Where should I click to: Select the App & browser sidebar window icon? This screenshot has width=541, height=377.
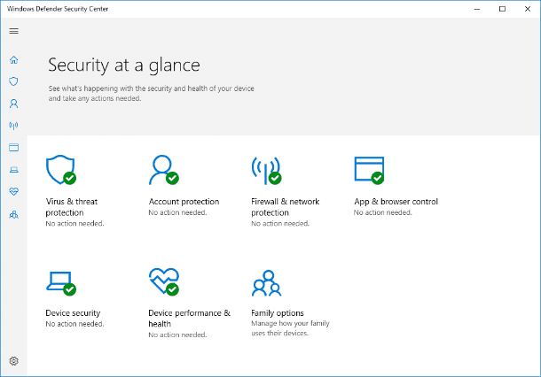(x=14, y=148)
